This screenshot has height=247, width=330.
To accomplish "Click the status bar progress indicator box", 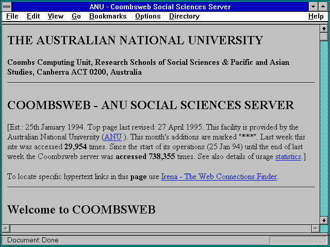I will click(x=298, y=240).
